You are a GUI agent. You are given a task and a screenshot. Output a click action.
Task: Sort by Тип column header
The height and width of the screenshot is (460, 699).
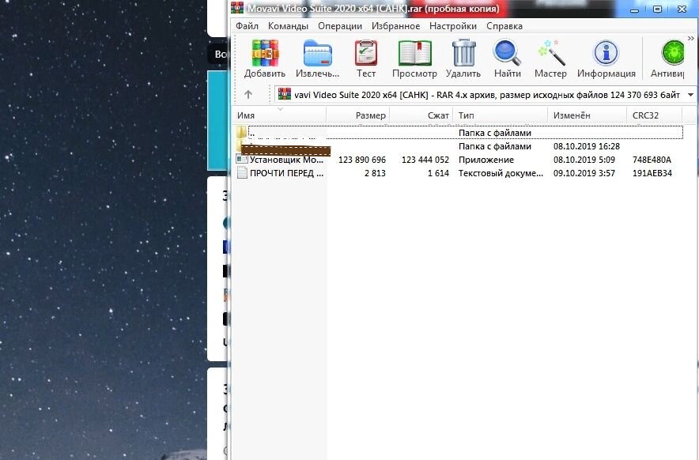[501, 115]
